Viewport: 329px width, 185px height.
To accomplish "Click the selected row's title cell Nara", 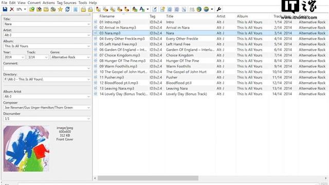I will point(170,33).
